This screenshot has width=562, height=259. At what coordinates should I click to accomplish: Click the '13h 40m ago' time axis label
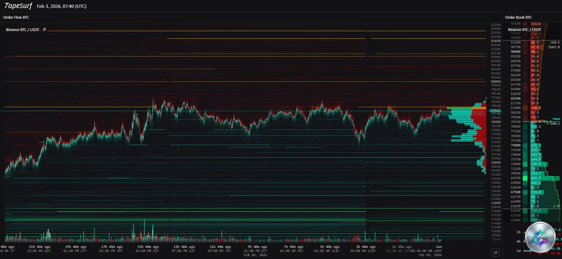tap(184, 247)
